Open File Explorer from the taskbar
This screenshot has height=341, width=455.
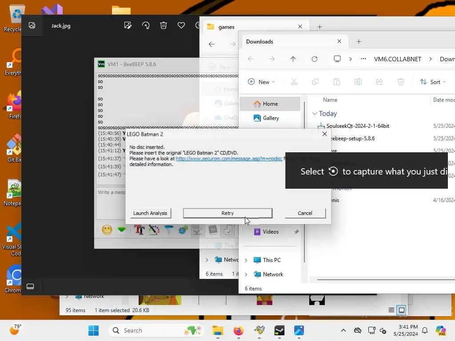218,330
